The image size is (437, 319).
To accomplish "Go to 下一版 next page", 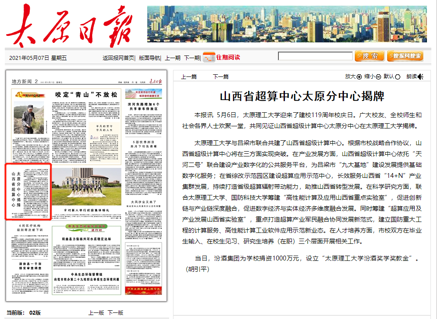I will (115, 312).
